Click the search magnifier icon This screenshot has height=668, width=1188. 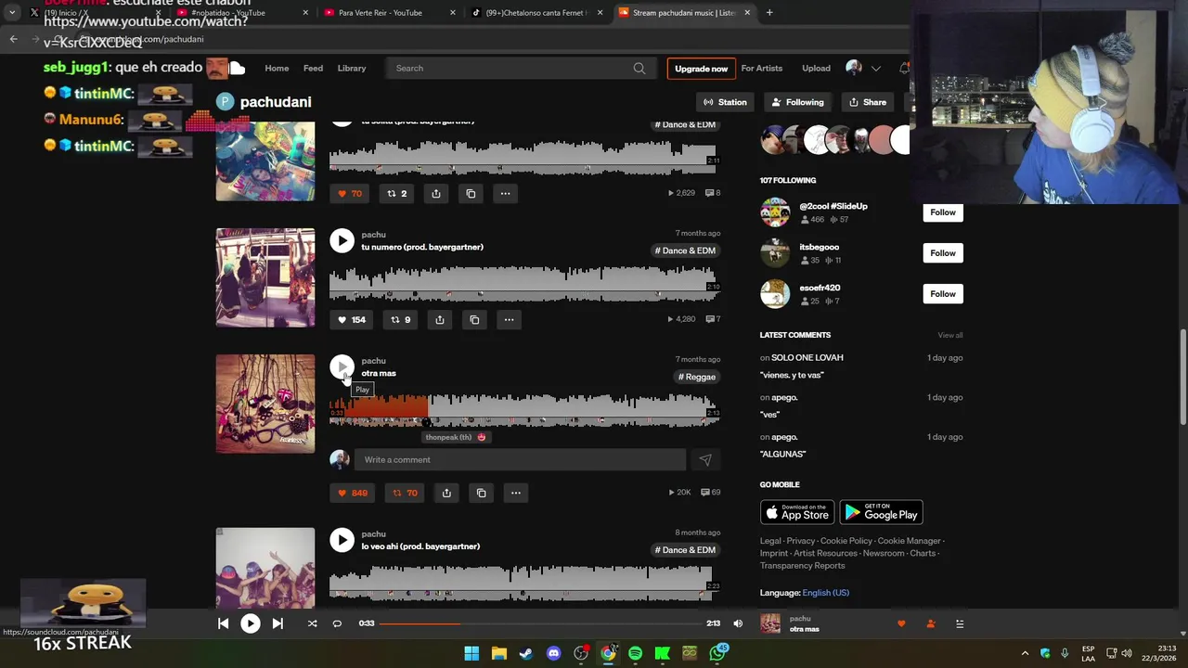coord(639,68)
